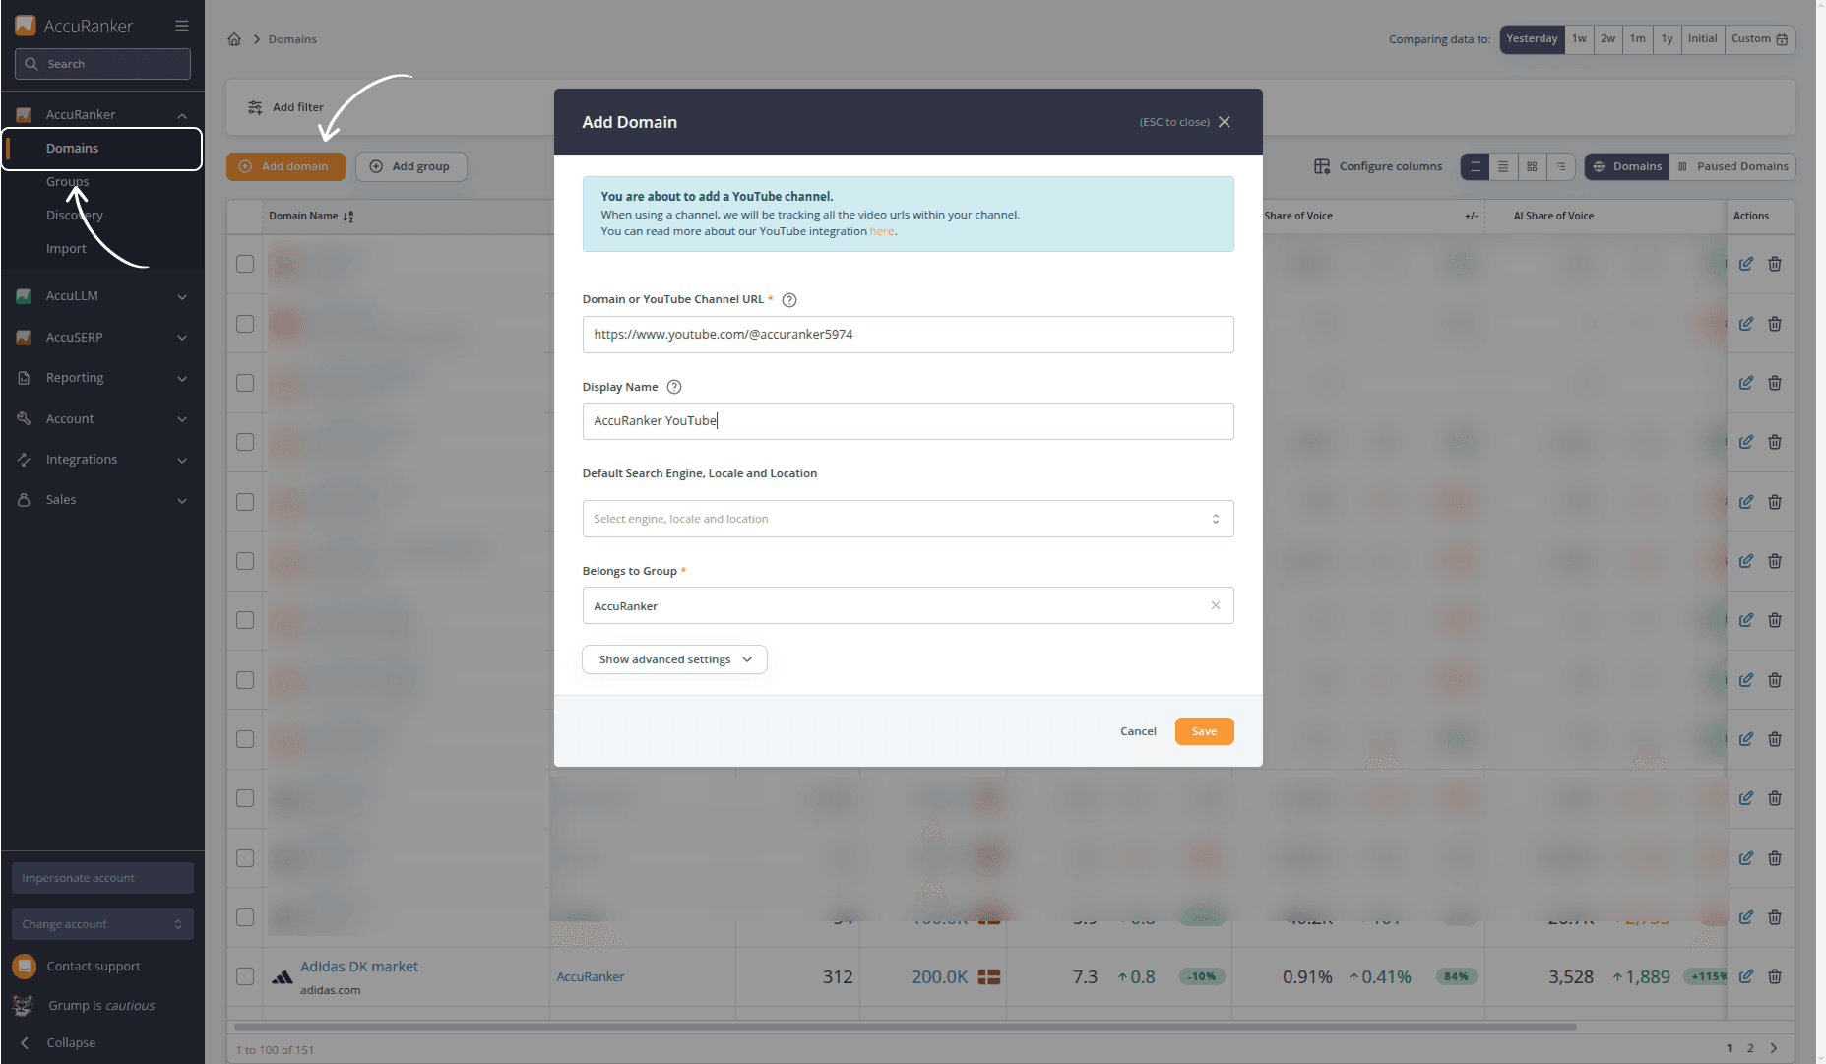Expand Show advanced settings

(674, 659)
